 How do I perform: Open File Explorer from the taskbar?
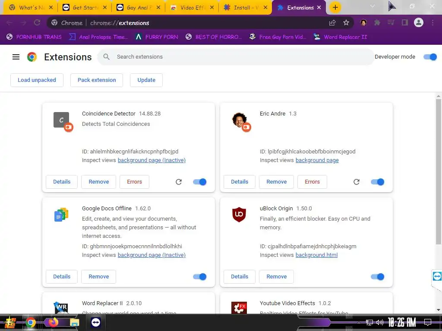coord(75,322)
